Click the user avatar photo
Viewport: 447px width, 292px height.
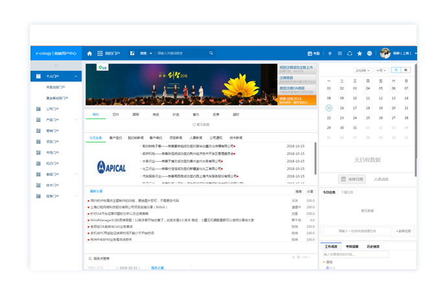pos(385,53)
